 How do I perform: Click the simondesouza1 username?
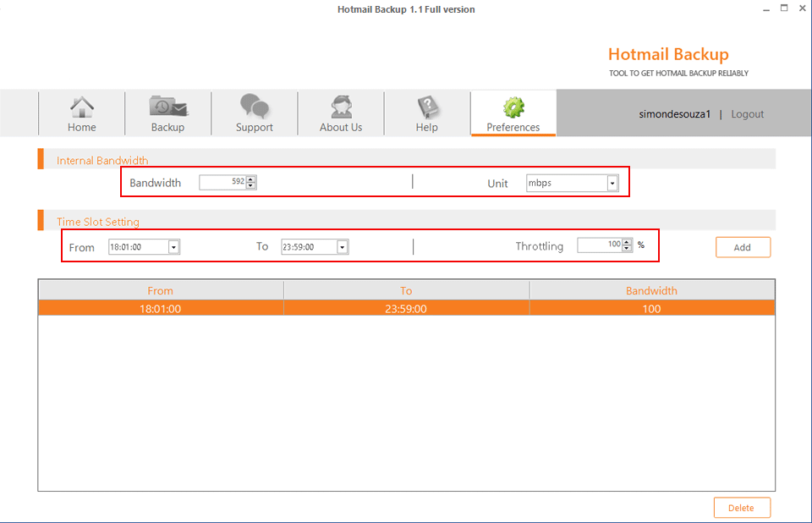(x=674, y=114)
